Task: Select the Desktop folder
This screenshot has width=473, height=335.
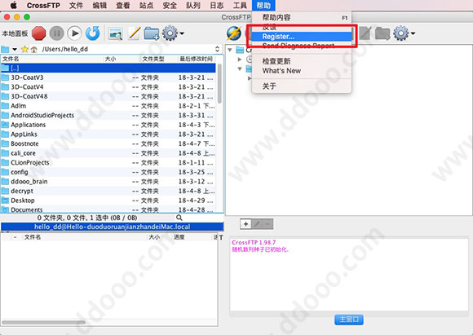Action: click(108, 201)
